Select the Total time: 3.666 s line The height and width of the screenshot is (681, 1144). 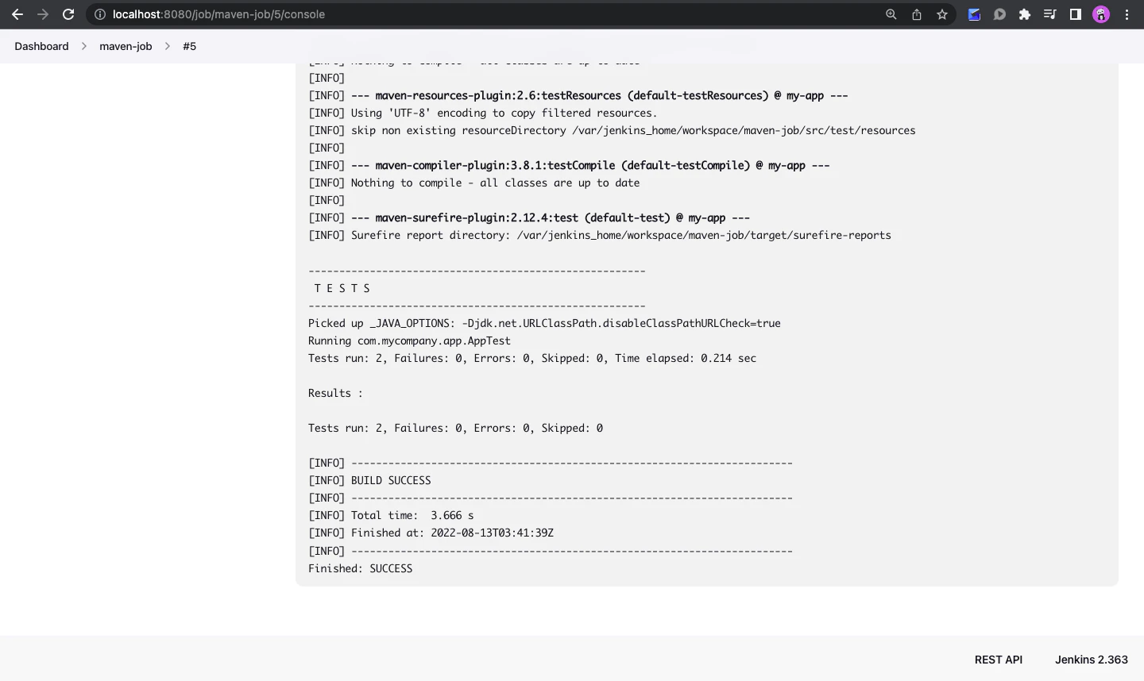tap(391, 515)
